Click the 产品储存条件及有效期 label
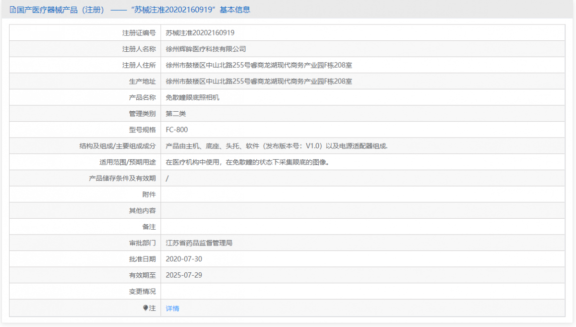The image size is (576, 327). coord(122,178)
